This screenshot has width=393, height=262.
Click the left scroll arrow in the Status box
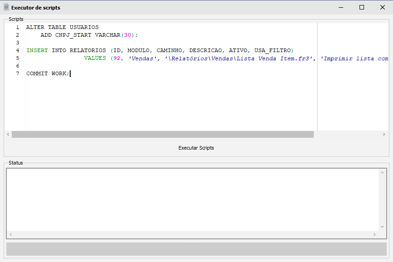pyautogui.click(x=10, y=235)
